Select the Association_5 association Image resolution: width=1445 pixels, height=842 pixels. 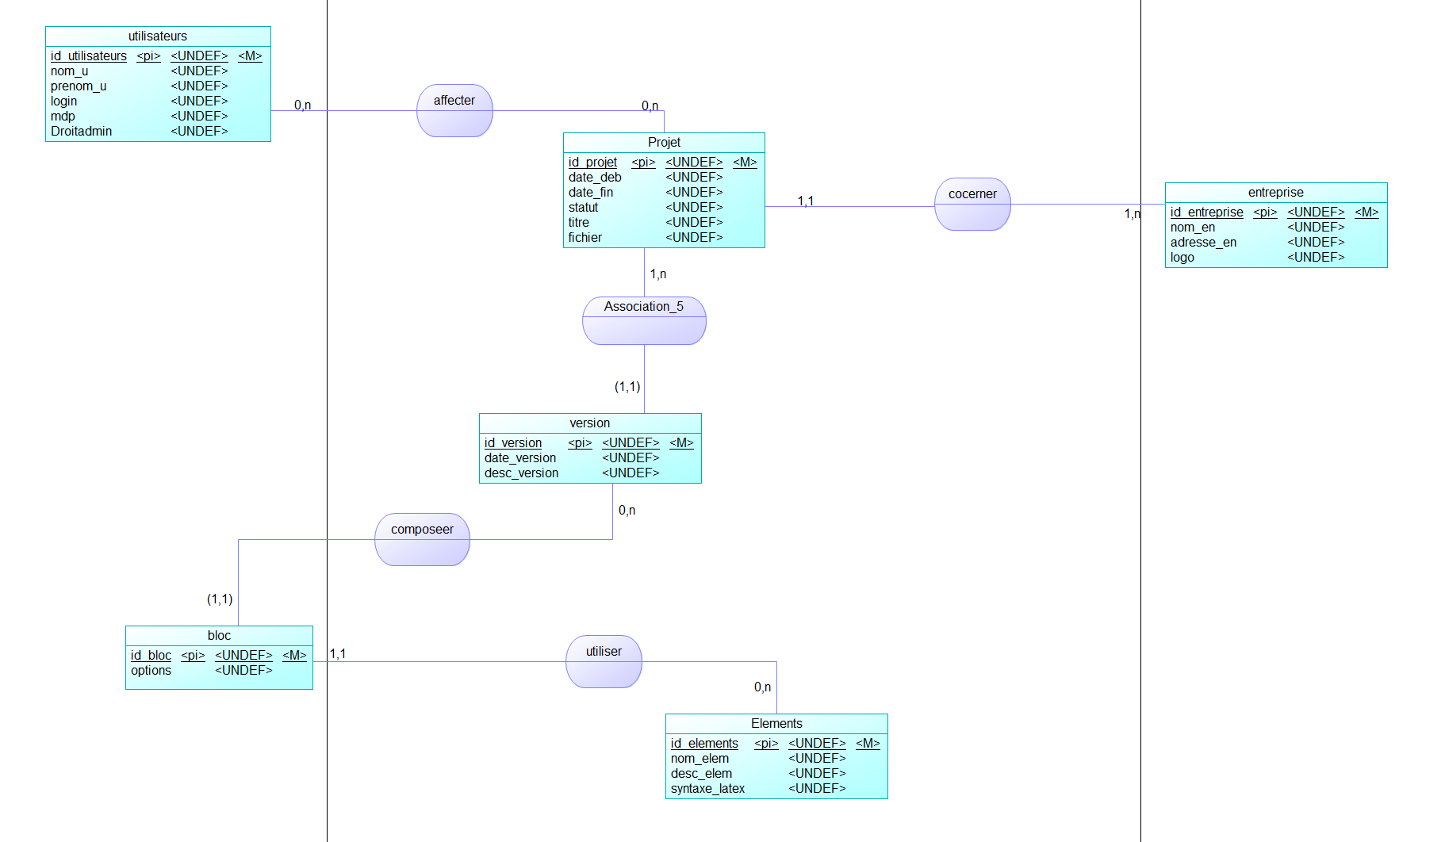(x=644, y=320)
